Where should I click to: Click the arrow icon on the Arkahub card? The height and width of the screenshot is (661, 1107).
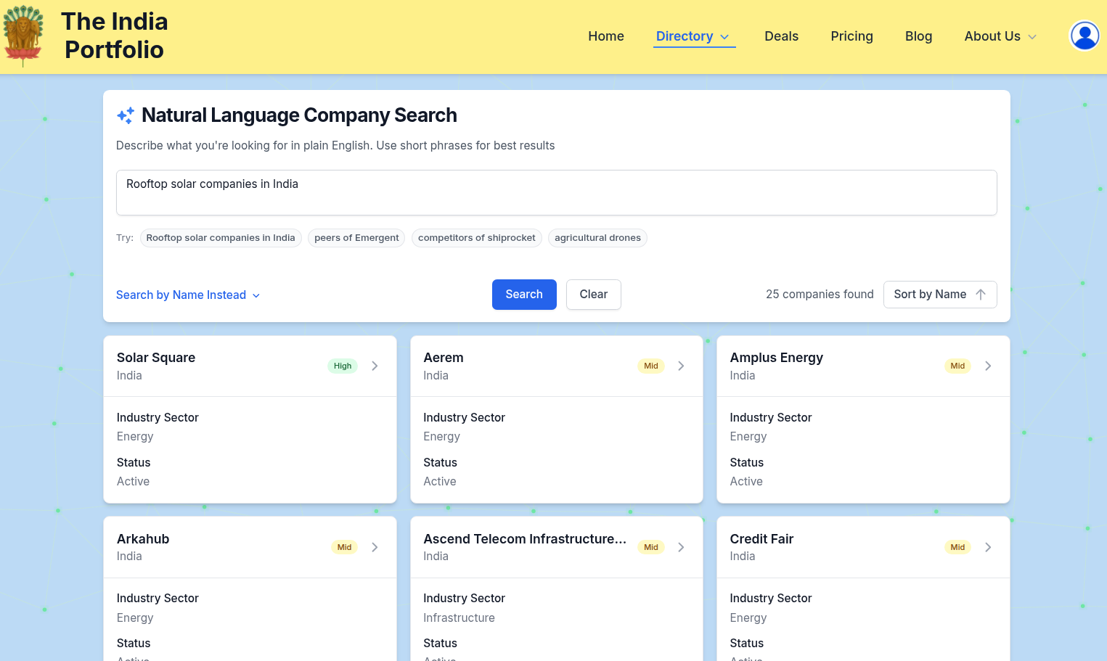(375, 546)
